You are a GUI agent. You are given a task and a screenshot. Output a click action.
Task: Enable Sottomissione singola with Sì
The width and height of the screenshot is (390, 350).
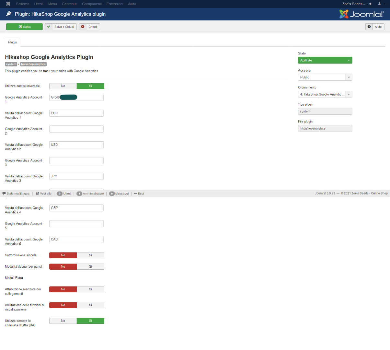click(90, 255)
